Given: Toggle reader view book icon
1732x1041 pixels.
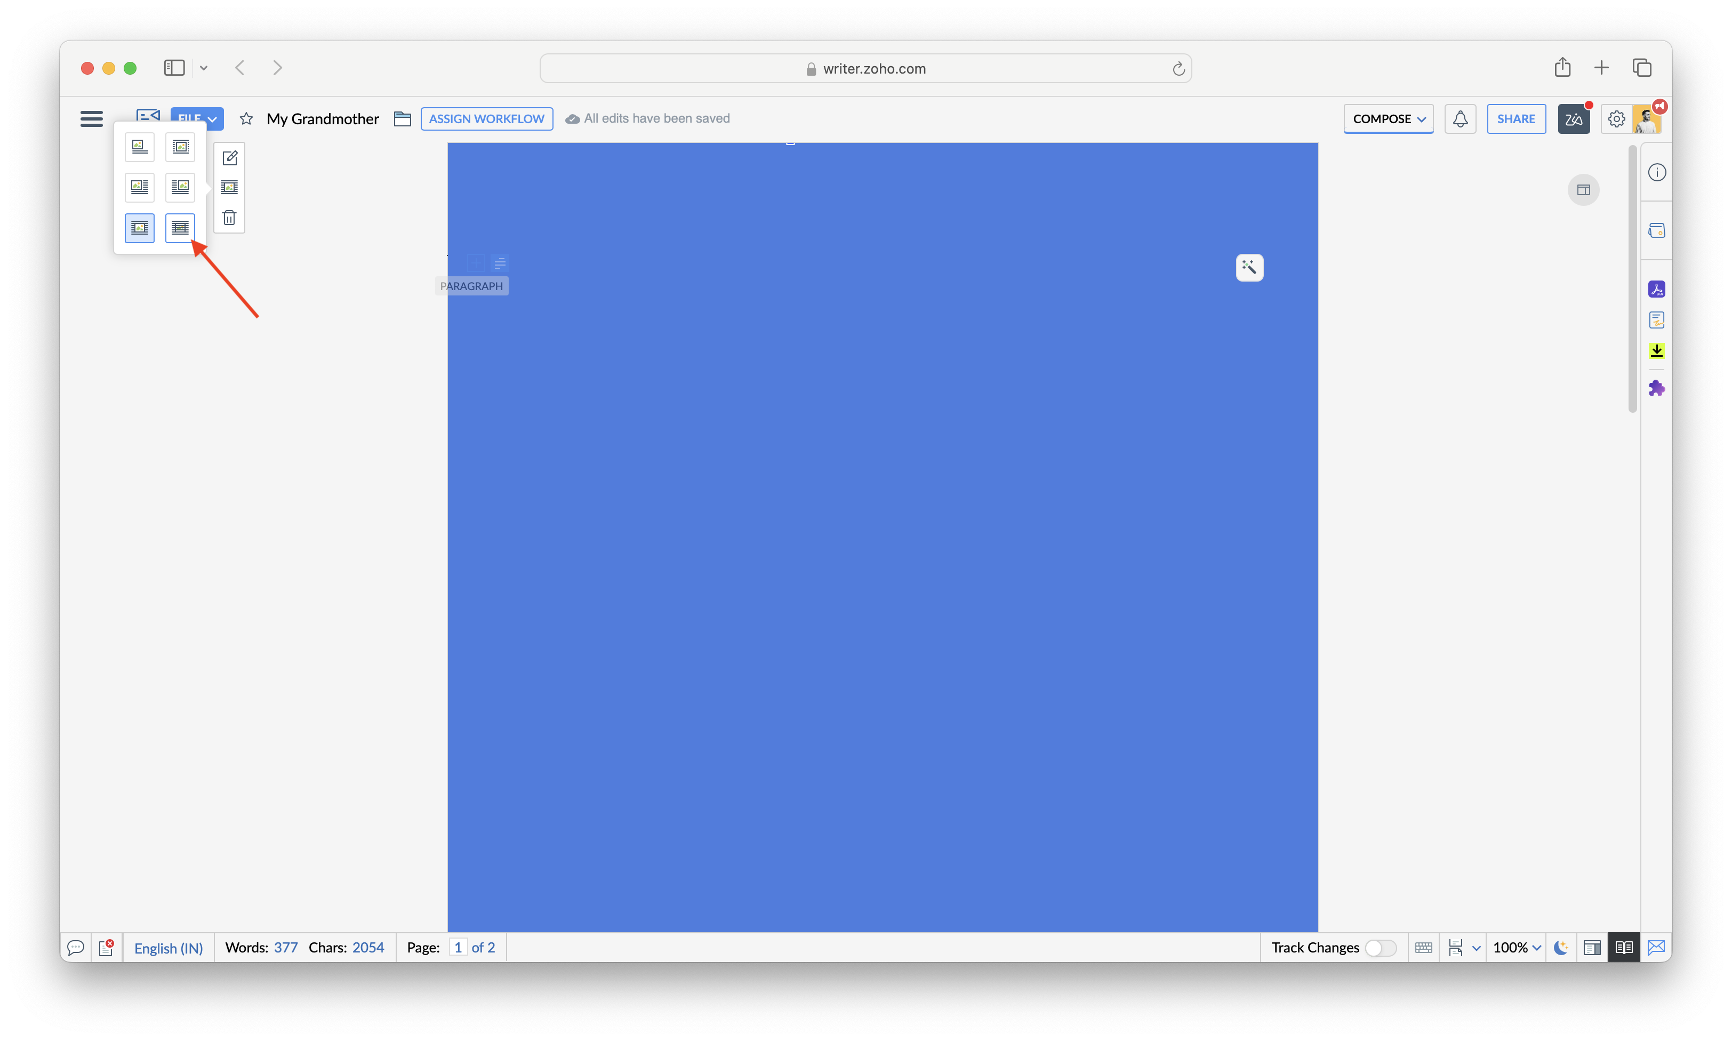Looking at the screenshot, I should (1624, 948).
